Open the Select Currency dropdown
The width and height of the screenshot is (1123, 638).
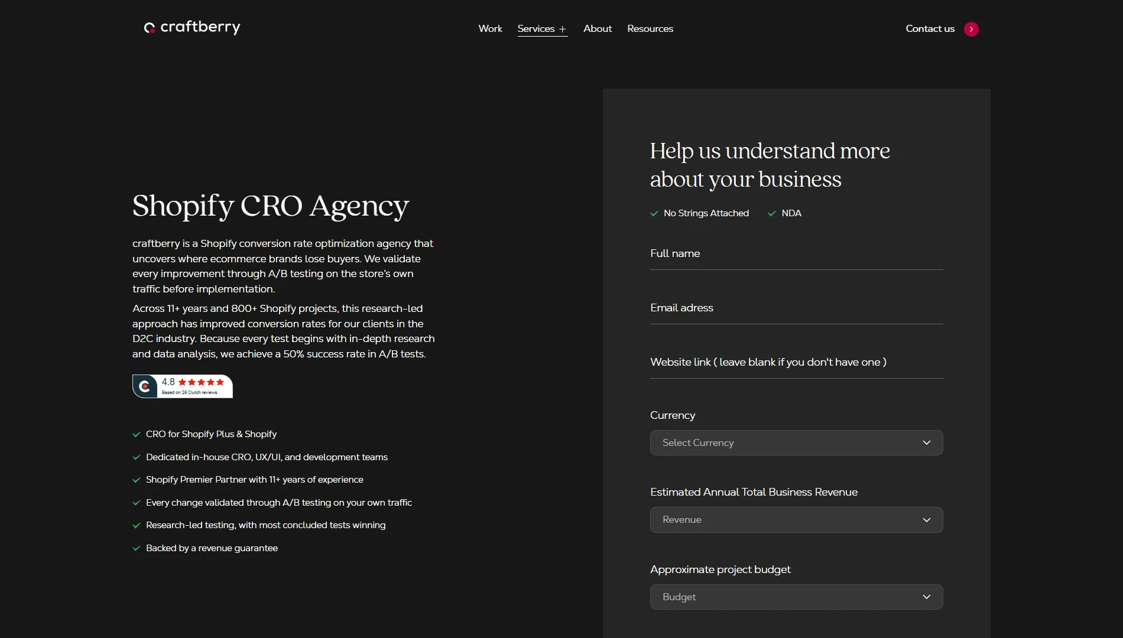pyautogui.click(x=797, y=443)
